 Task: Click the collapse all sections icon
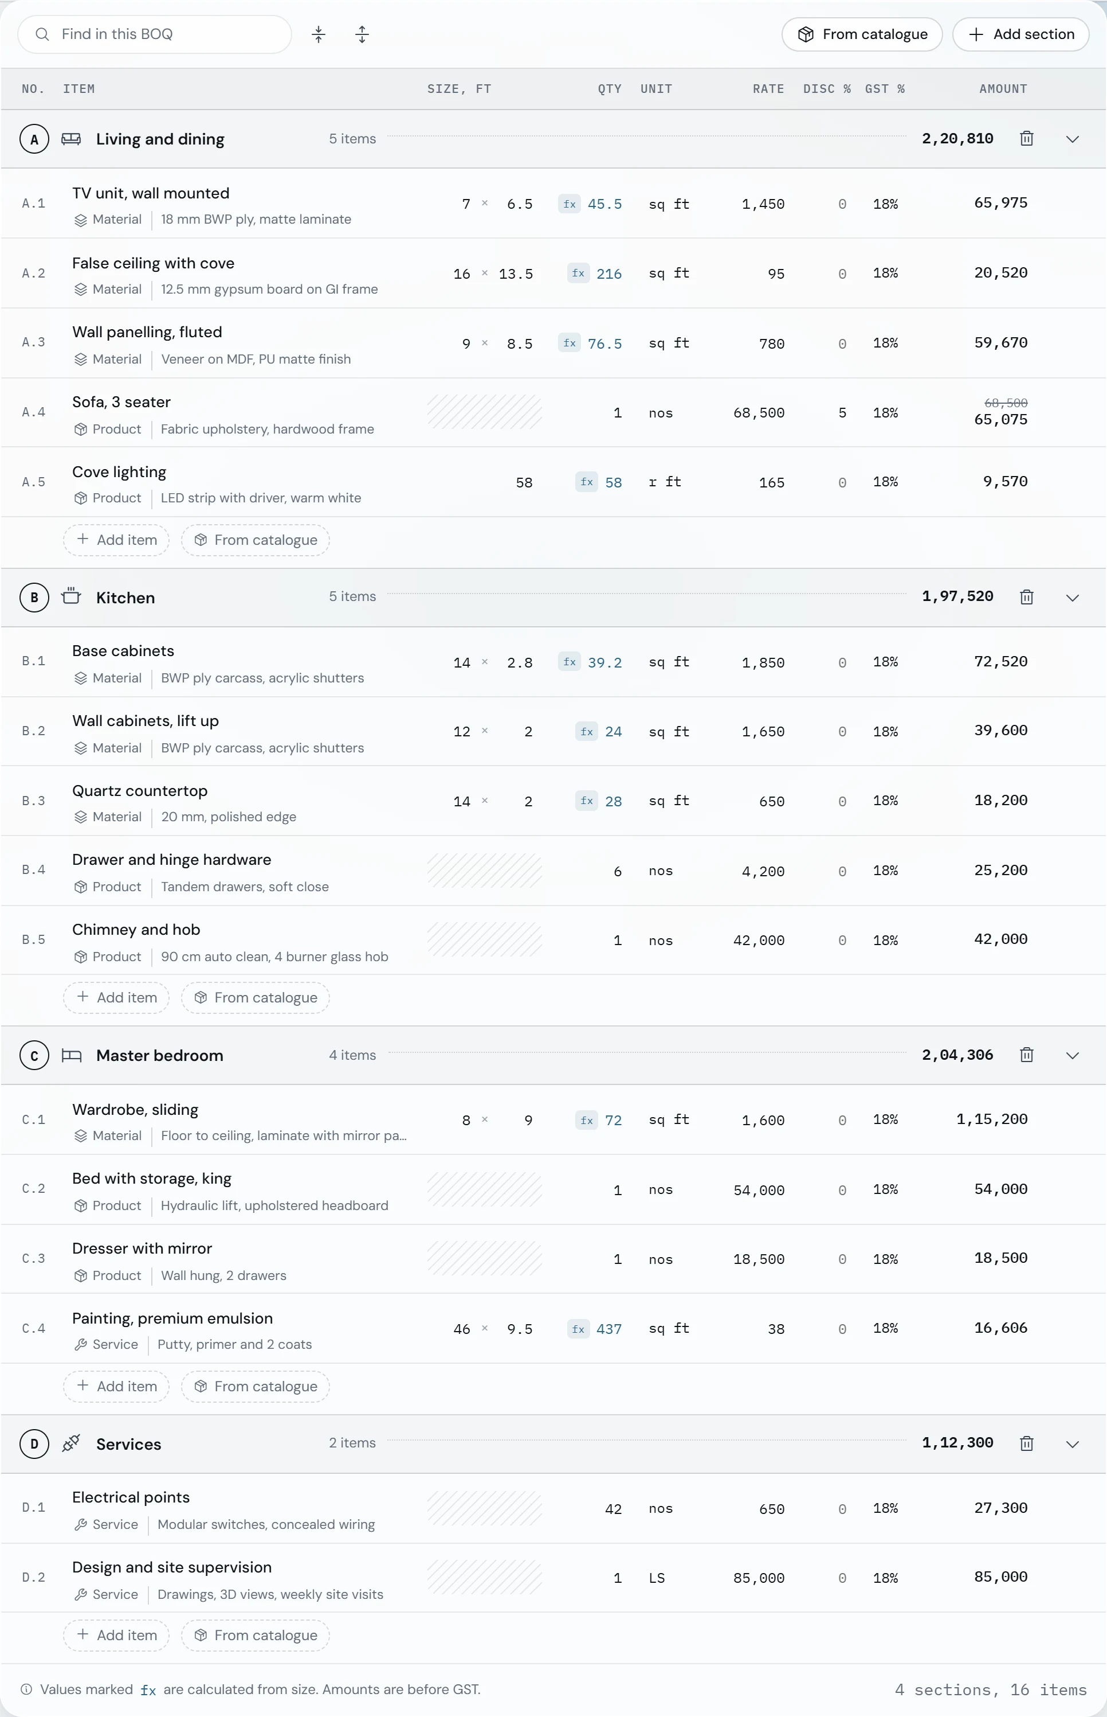point(319,34)
